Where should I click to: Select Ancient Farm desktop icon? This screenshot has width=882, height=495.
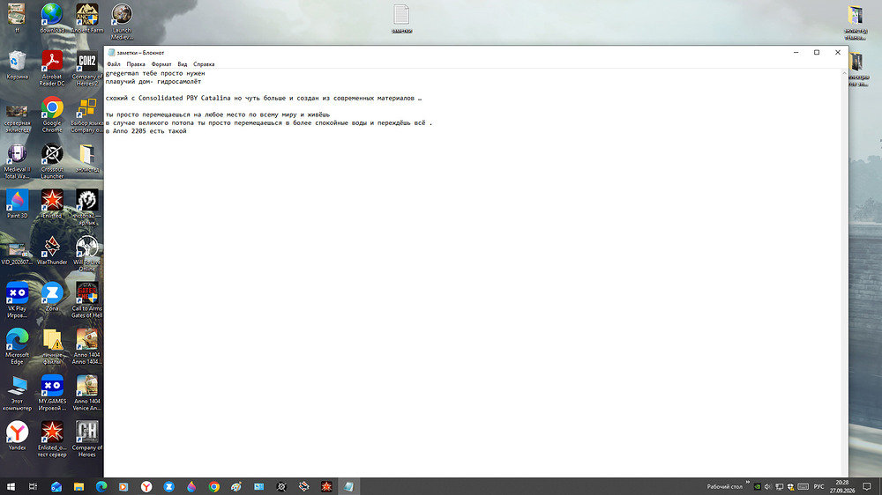(x=86, y=18)
